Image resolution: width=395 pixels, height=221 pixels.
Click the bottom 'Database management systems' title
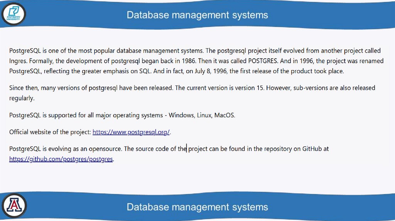point(197,207)
